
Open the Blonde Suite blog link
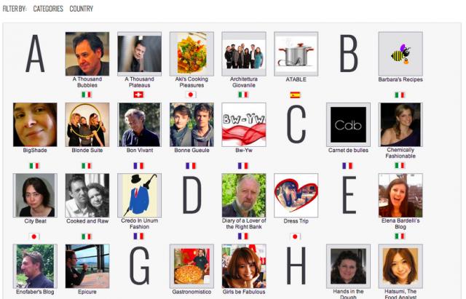point(87,151)
